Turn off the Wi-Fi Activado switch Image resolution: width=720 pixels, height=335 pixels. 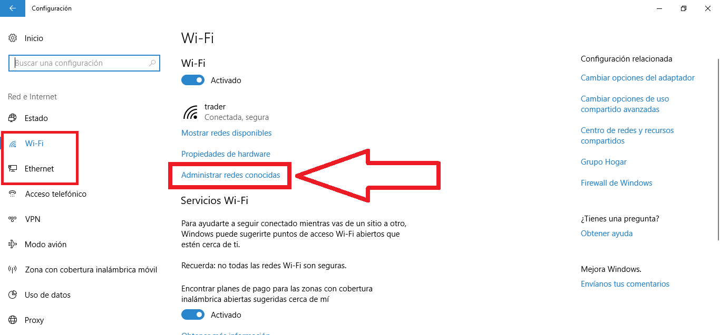193,80
